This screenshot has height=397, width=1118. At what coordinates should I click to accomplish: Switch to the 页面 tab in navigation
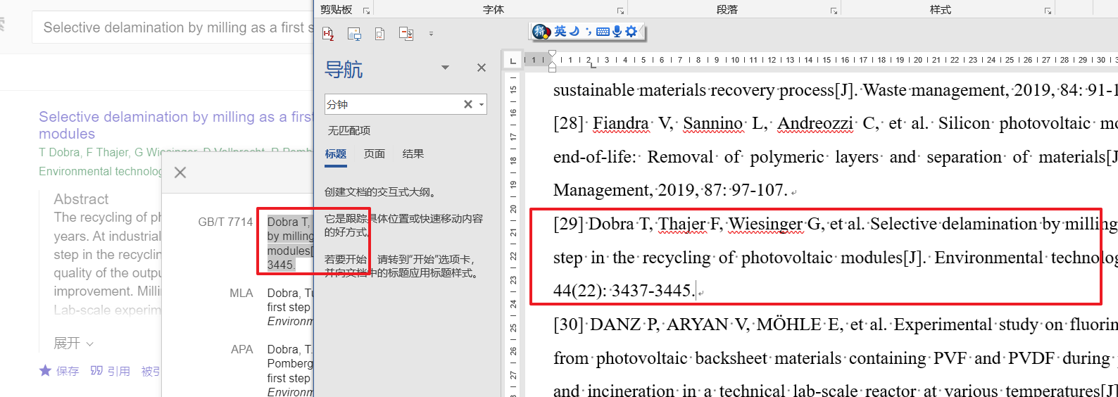pos(374,154)
